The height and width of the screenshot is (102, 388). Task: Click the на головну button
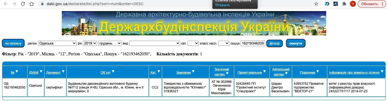click(13, 43)
